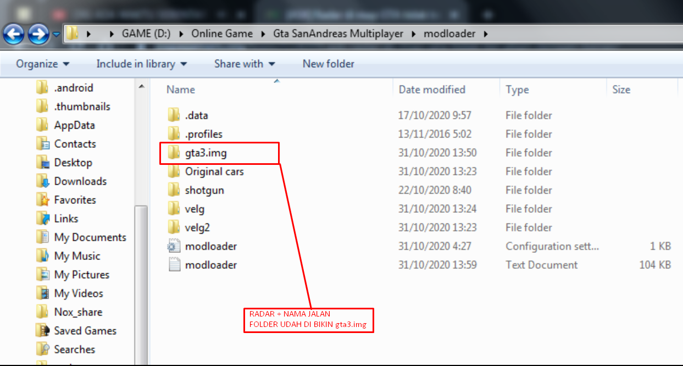Image resolution: width=683 pixels, height=366 pixels.
Task: Select the .profiles folder icon
Action: click(174, 134)
